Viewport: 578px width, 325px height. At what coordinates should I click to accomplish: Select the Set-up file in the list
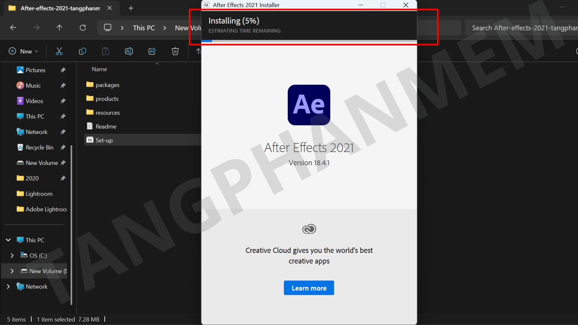pos(104,140)
